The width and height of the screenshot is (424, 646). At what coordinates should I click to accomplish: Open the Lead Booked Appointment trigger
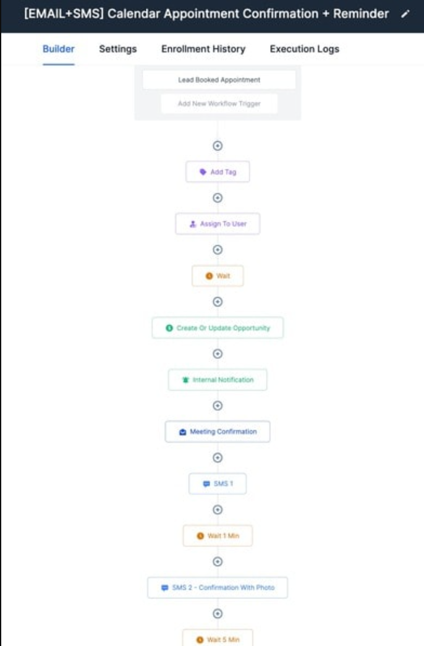click(x=219, y=80)
